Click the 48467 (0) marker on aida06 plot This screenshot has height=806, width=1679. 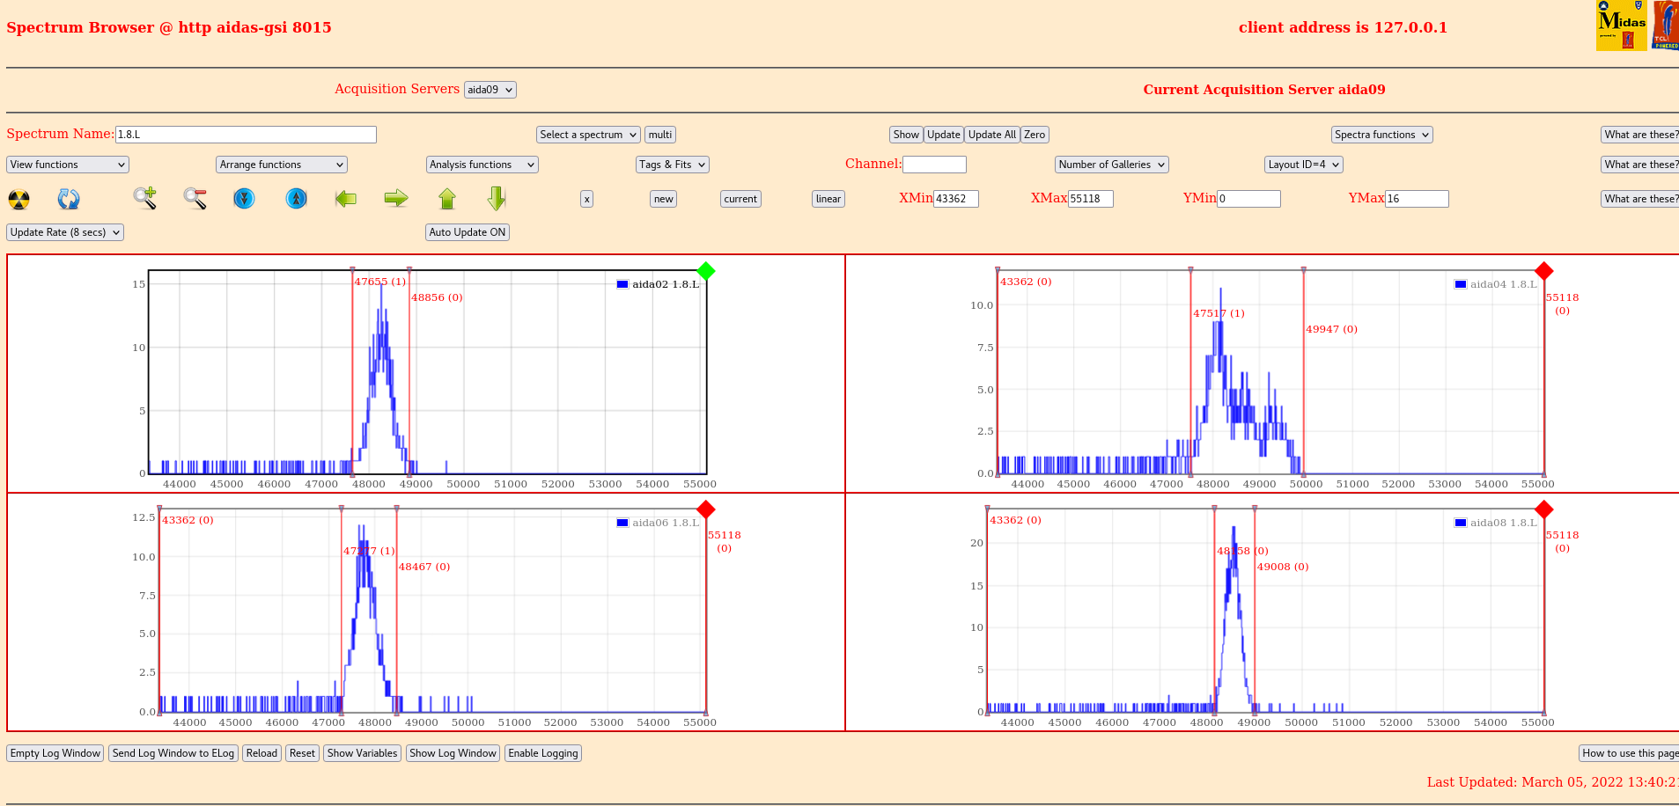424,567
